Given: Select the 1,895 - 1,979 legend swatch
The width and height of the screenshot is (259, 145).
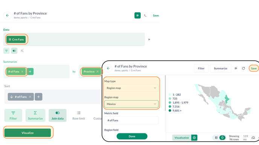Looking at the screenshot, I should 170,103.
